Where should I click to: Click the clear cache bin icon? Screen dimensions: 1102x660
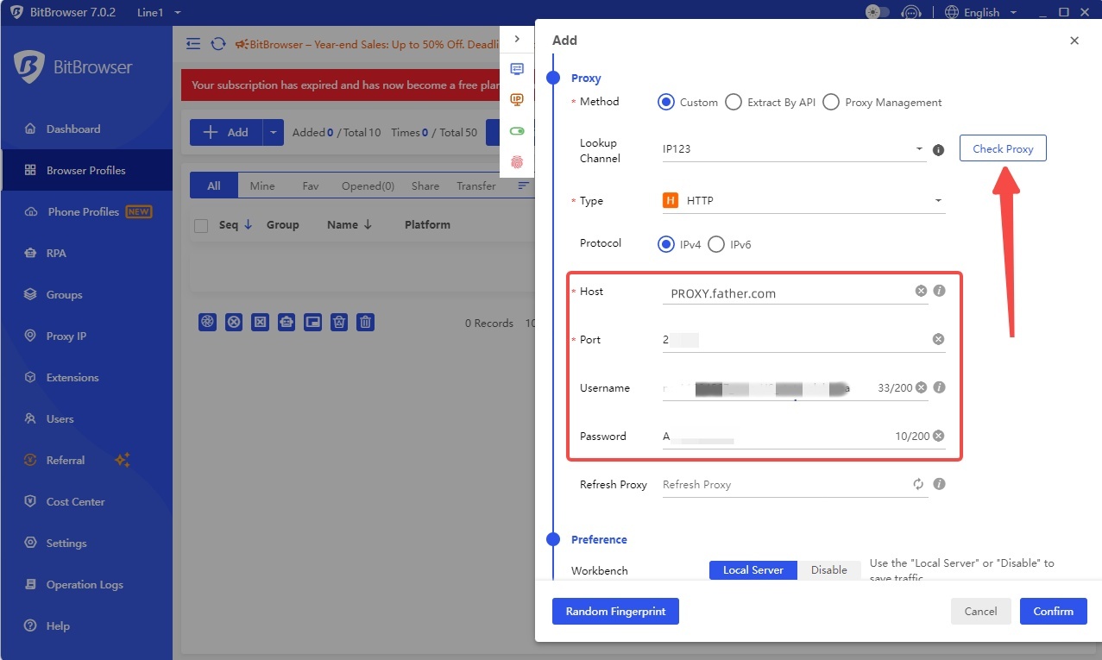[x=340, y=323]
